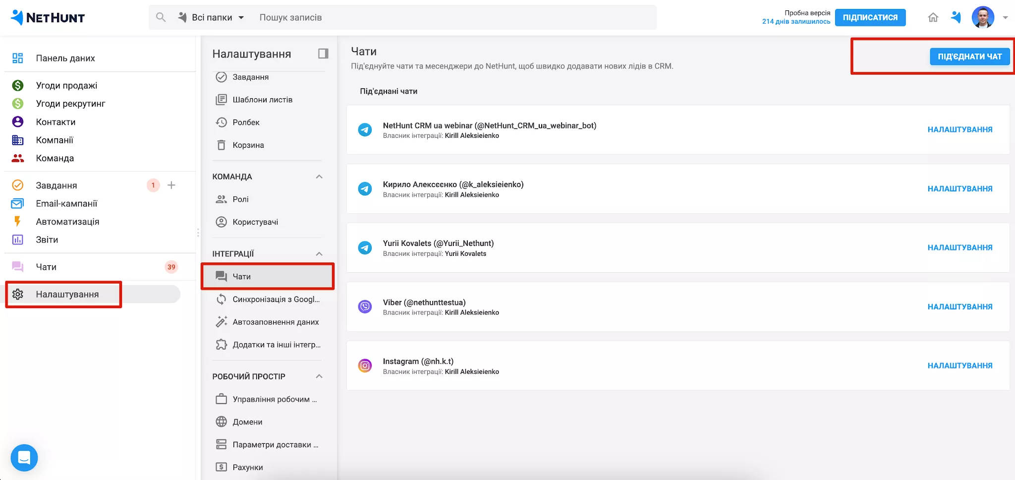Open Угоди рекрутинг folder
1015x480 pixels.
[x=70, y=104]
